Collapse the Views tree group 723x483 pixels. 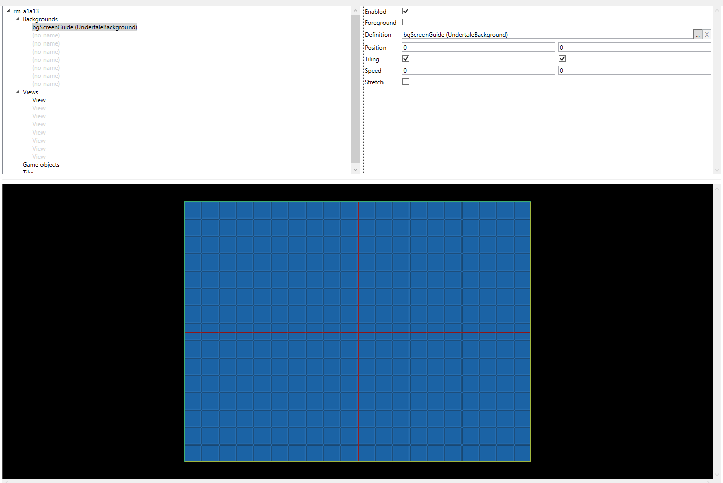[x=18, y=92]
